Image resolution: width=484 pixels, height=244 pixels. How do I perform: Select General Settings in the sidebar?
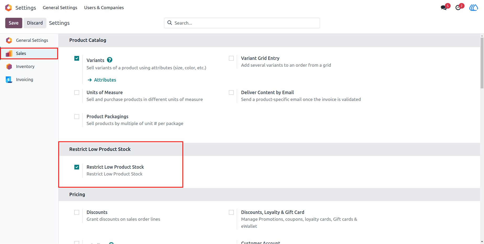point(29,40)
